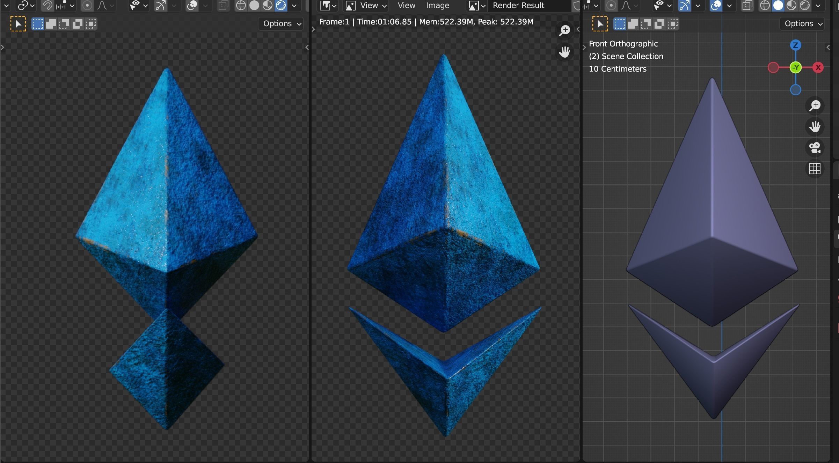Select Wireframe shading mode in the viewport header
The width and height of the screenshot is (839, 463).
coord(765,6)
